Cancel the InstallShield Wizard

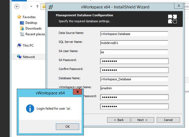click(168, 120)
